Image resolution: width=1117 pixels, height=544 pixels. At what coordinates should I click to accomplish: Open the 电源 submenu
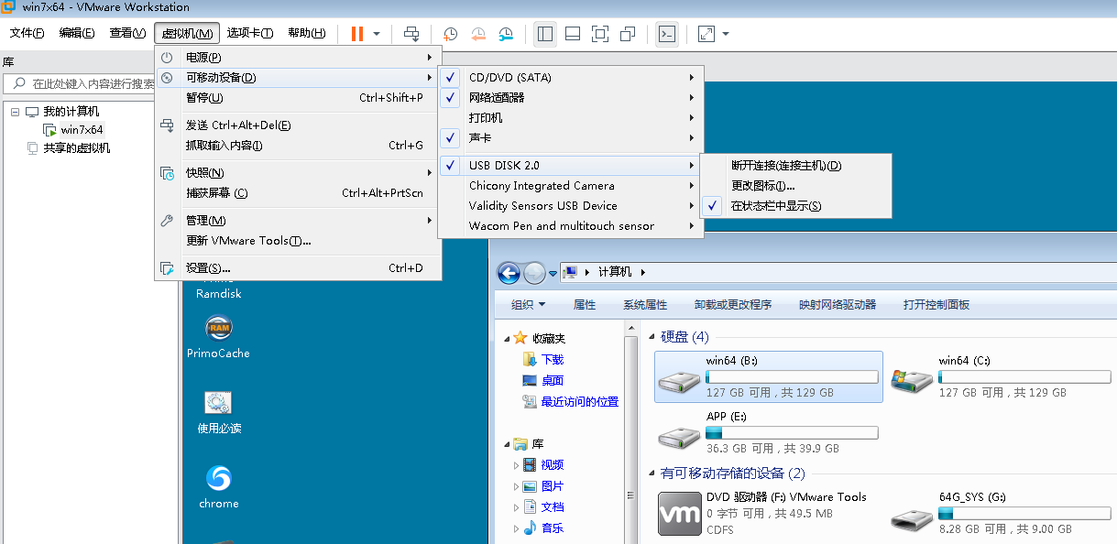tap(299, 58)
